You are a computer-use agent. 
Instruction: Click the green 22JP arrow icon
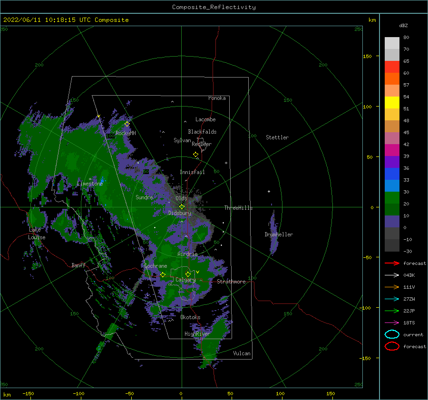pyautogui.click(x=392, y=311)
